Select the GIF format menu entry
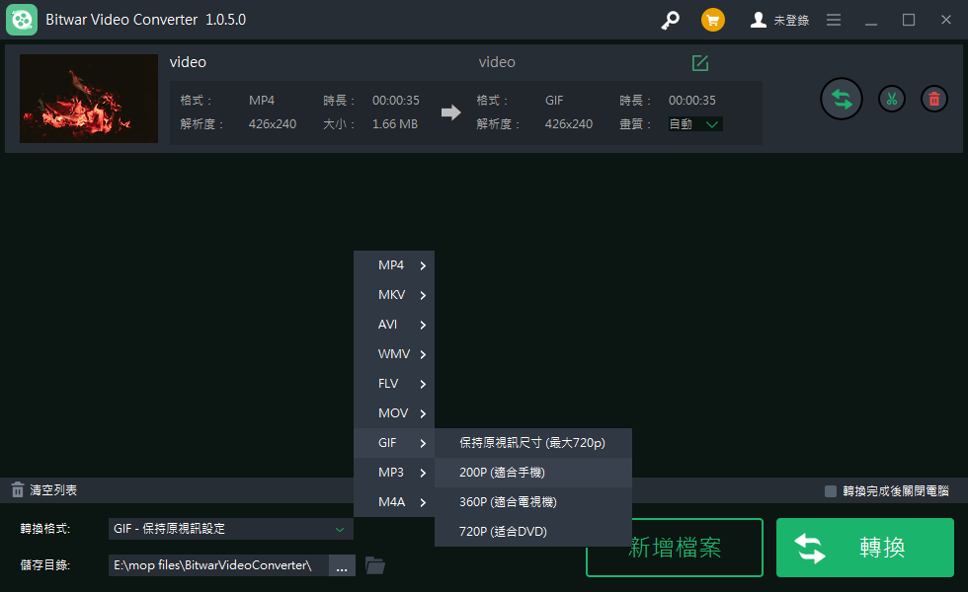 394,443
